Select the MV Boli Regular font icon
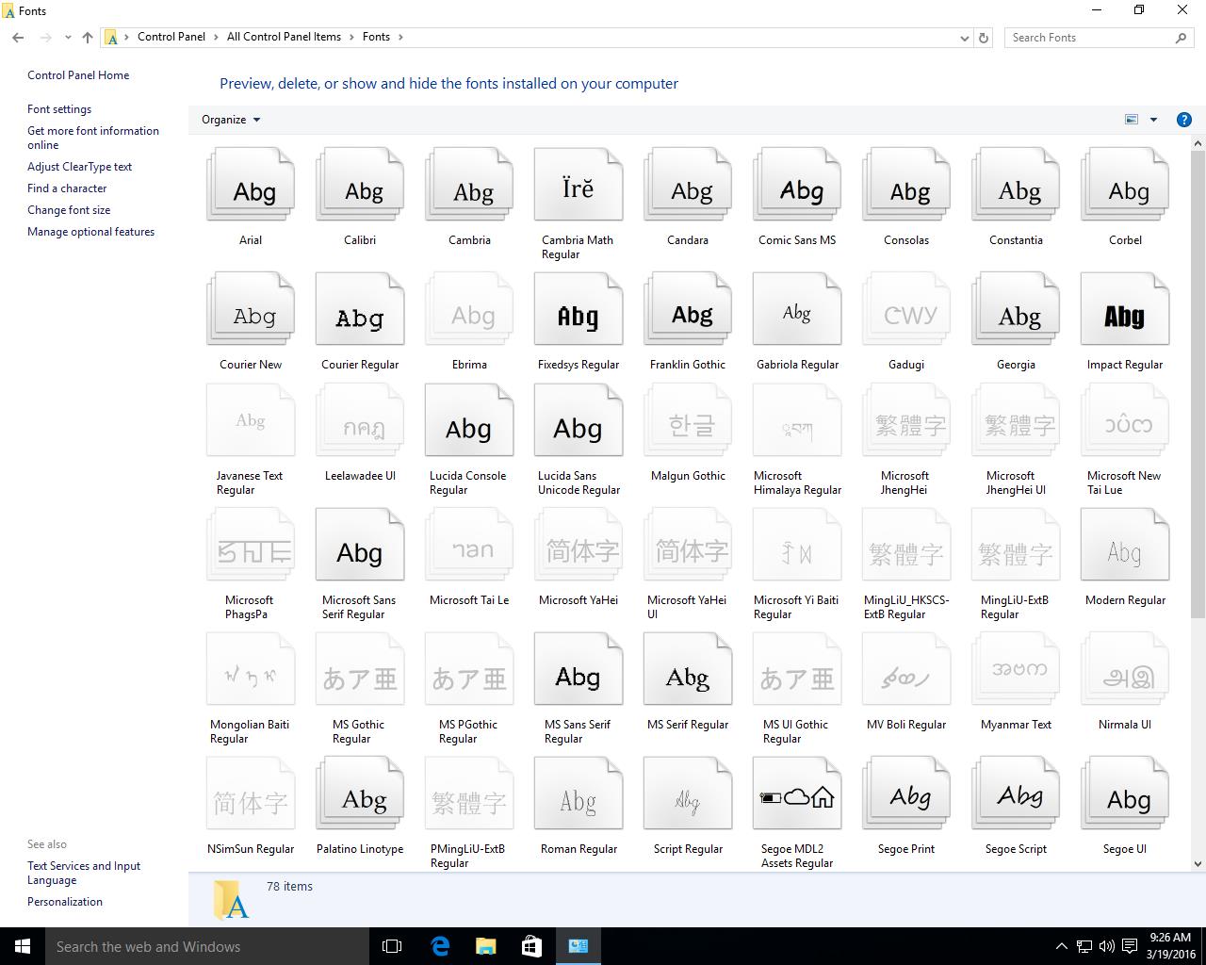Viewport: 1206px width, 965px height. [x=906, y=669]
